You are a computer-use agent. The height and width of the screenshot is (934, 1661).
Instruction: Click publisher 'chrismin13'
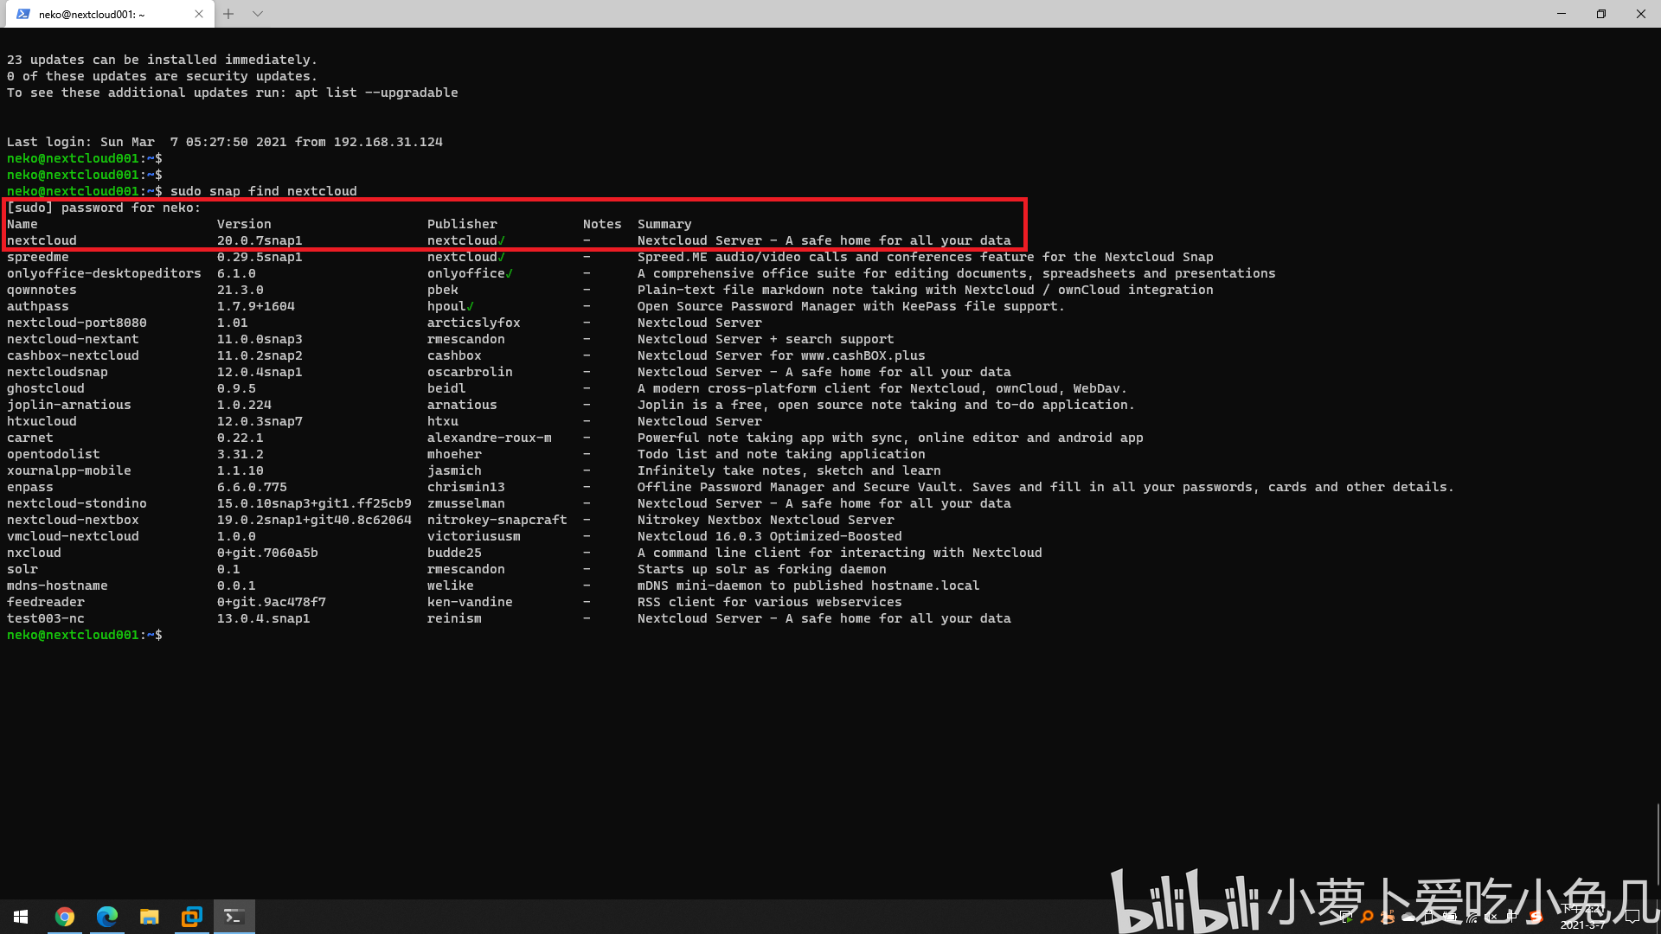click(x=466, y=487)
